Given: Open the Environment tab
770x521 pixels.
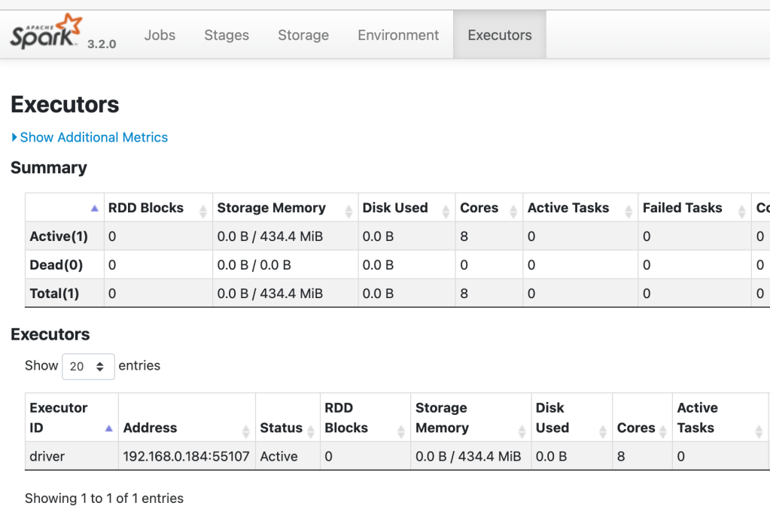Looking at the screenshot, I should [x=397, y=35].
